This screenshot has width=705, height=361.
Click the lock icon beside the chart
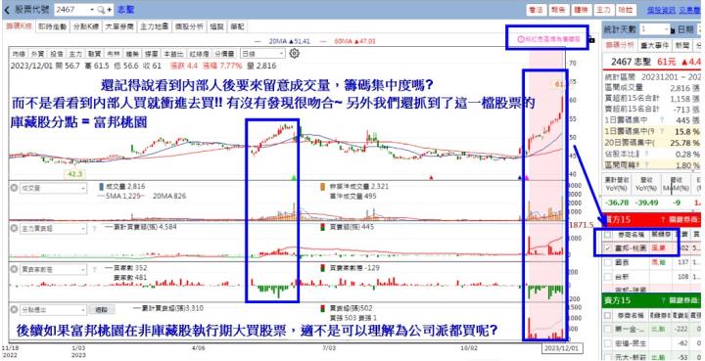(x=591, y=40)
